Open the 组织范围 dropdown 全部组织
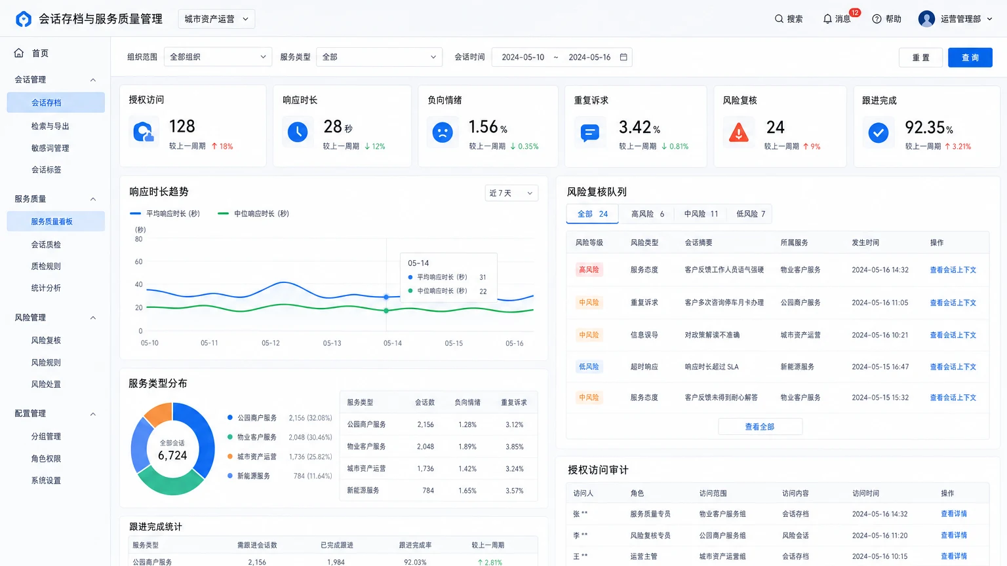 [218, 57]
